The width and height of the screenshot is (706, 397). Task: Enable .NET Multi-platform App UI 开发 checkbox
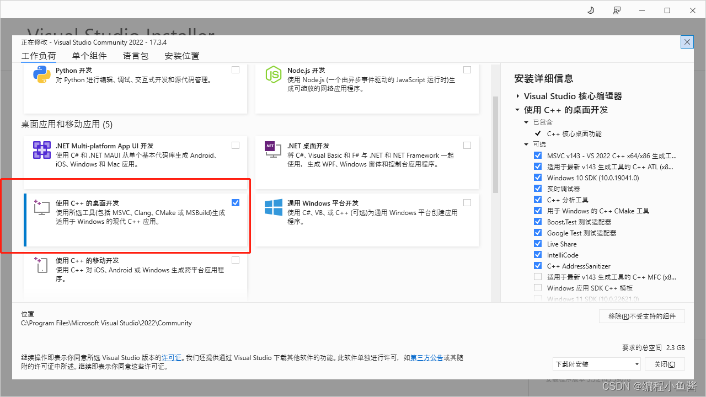point(236,146)
